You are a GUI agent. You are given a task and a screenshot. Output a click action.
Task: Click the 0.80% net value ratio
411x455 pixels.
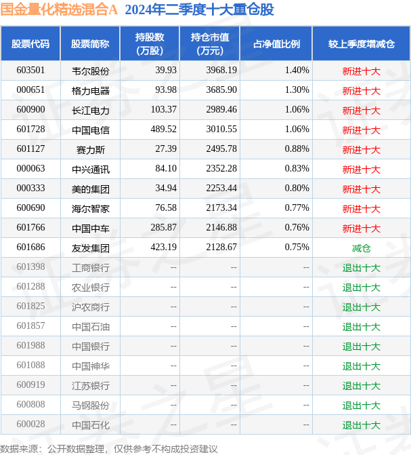pos(297,189)
